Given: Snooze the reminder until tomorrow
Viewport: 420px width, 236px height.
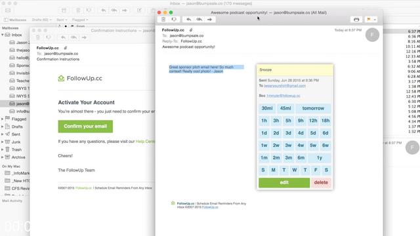Looking at the screenshot, I should point(313,108).
